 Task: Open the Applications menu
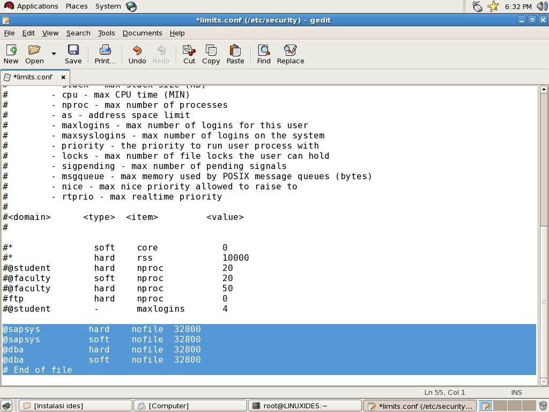(31, 6)
